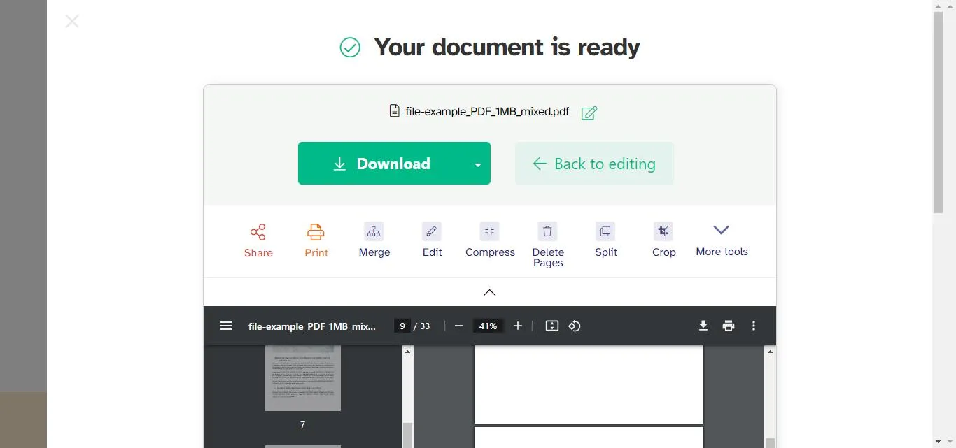Click the rotate page icon in viewer toolbar
956x448 pixels.
coord(574,326)
